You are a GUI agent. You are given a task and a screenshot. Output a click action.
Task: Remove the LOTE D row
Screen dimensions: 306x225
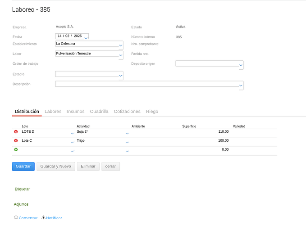pyautogui.click(x=16, y=132)
